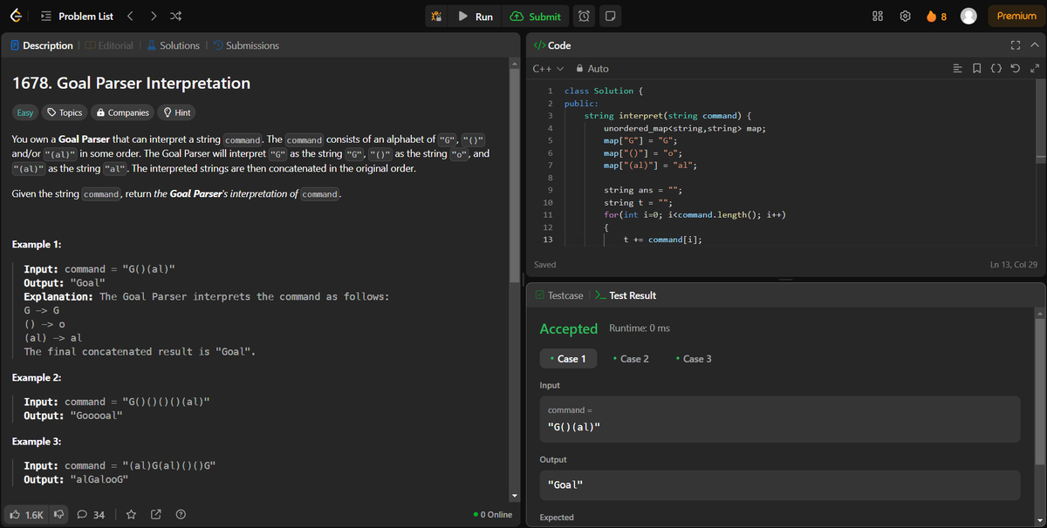This screenshot has width=1047, height=528.
Task: Select Case 2 test case
Action: click(x=630, y=358)
